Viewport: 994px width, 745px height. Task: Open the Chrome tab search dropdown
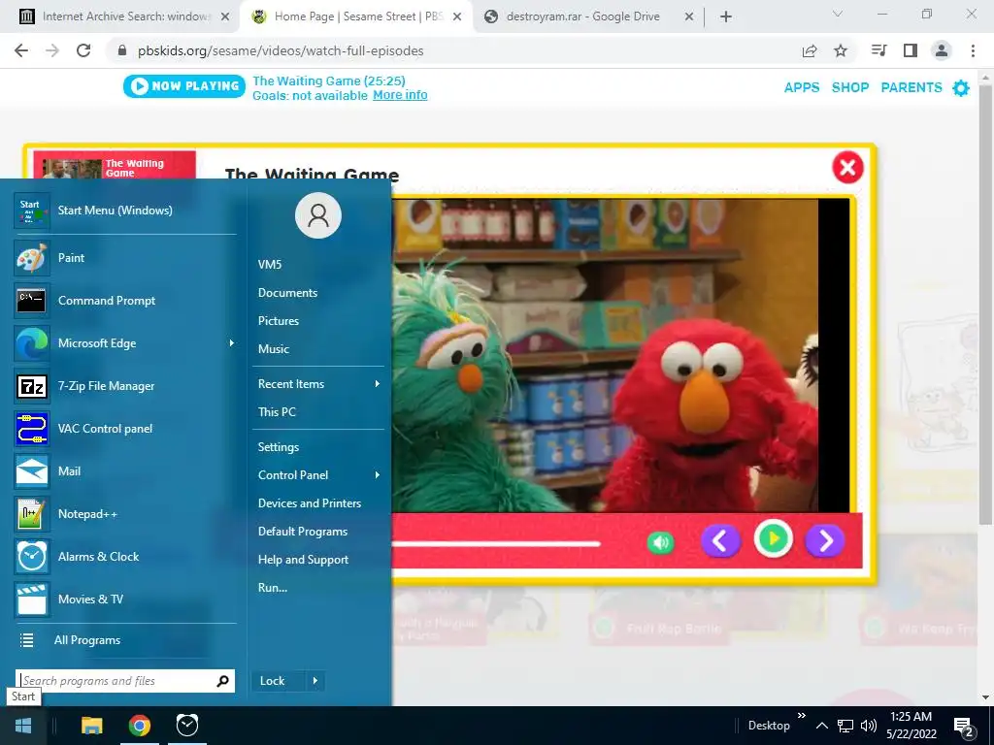click(838, 14)
